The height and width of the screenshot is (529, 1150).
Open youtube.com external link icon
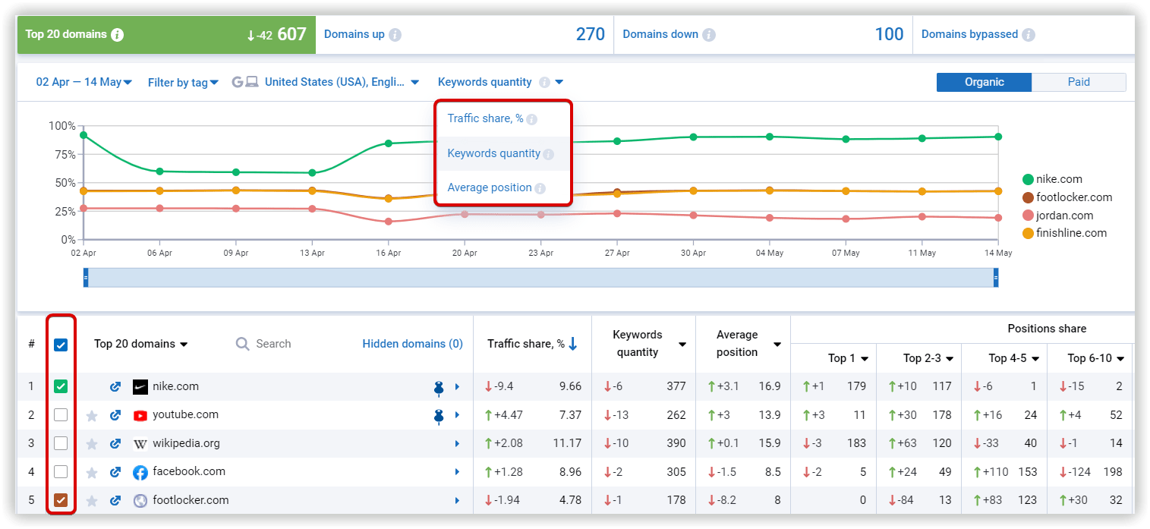(115, 415)
